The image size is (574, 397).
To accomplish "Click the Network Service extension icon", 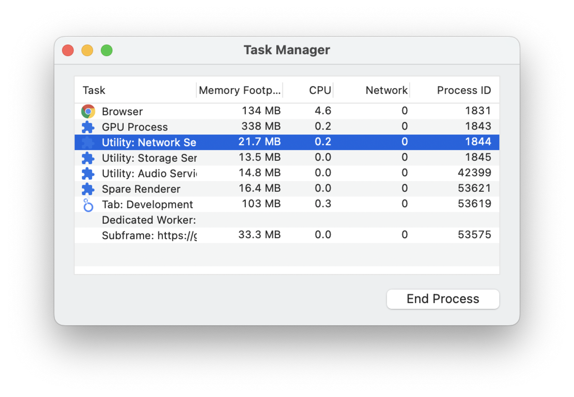I will click(x=88, y=142).
